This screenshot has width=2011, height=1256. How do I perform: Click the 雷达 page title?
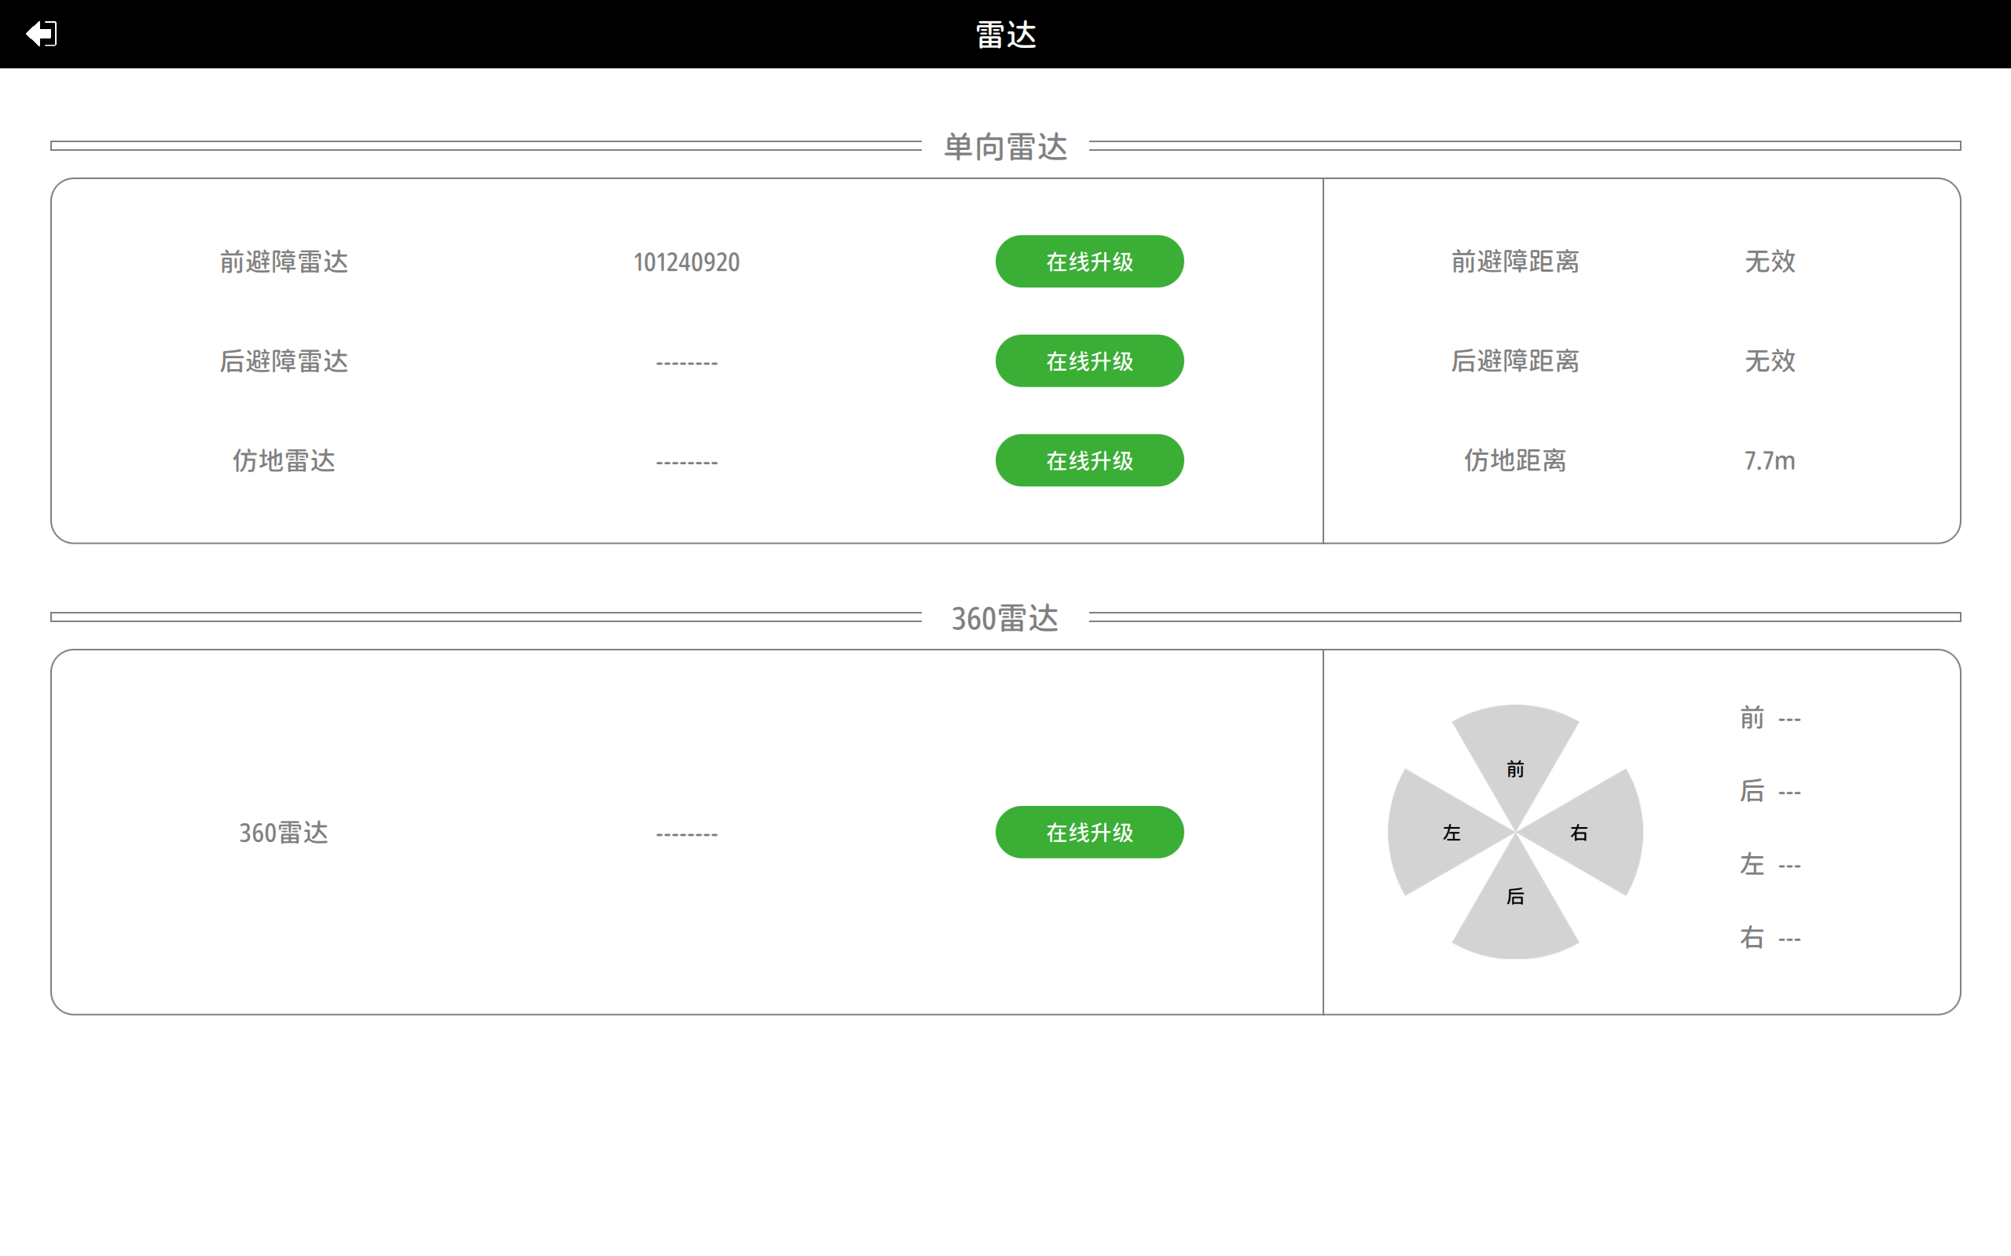(1004, 35)
